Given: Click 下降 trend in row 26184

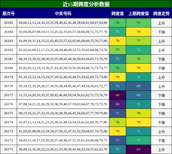Looking at the screenshot, I should [x=161, y=32].
